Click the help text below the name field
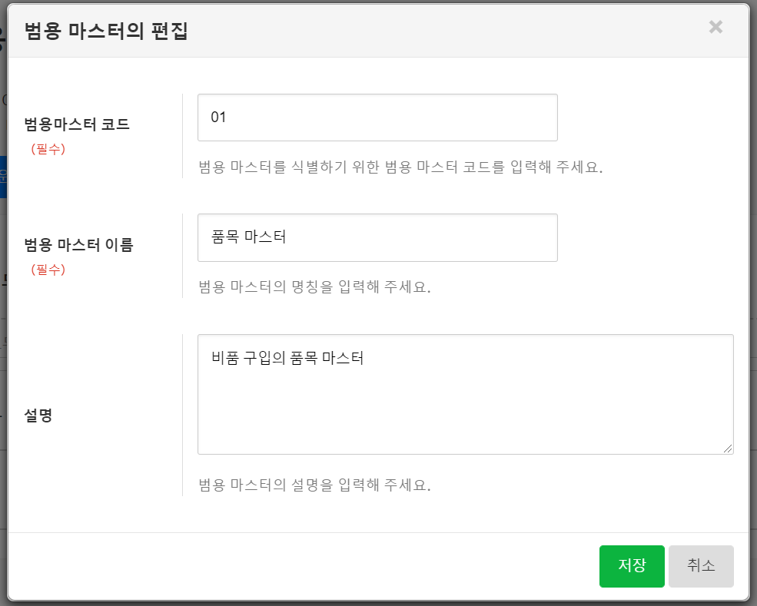757x606 pixels. (x=314, y=287)
